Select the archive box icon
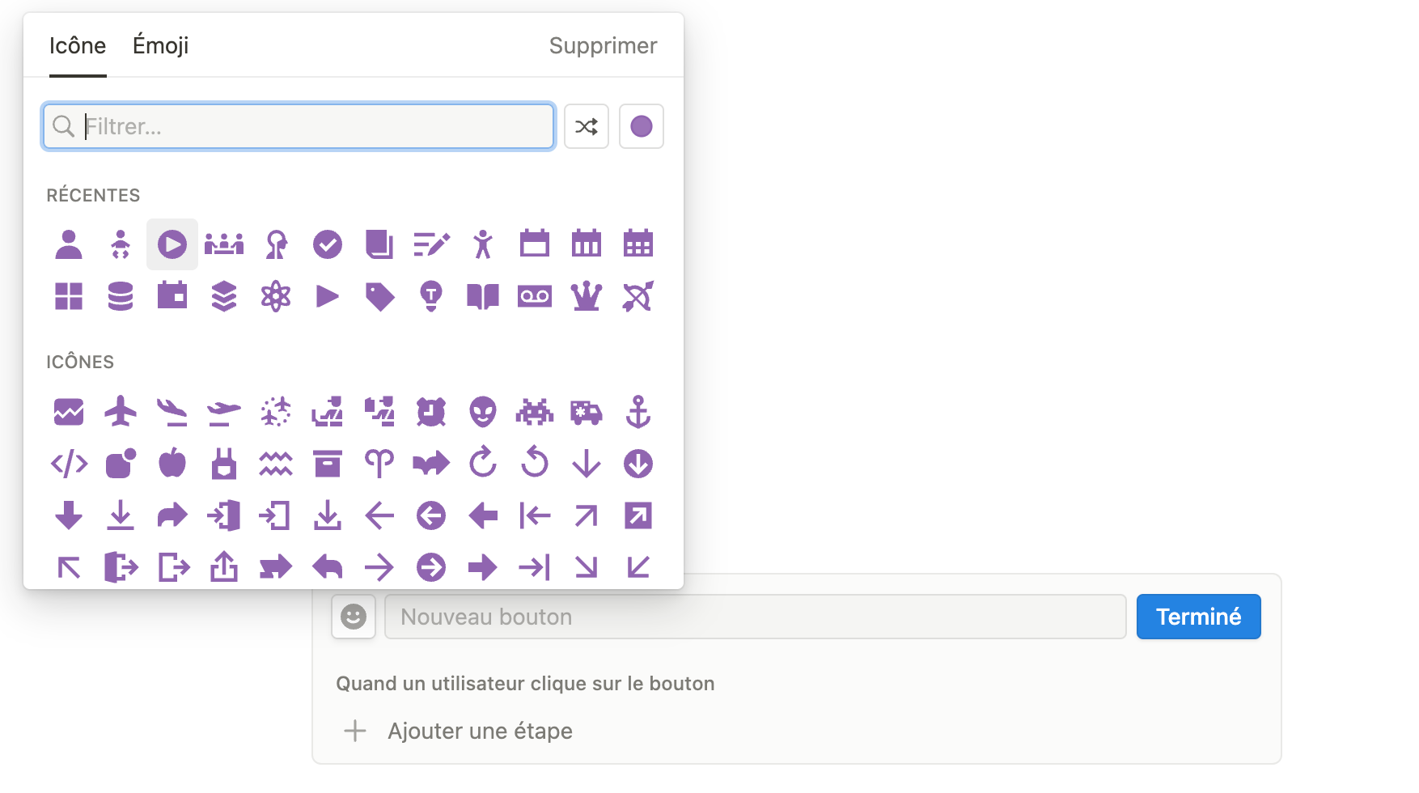 (328, 464)
